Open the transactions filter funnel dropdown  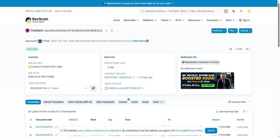(245, 112)
